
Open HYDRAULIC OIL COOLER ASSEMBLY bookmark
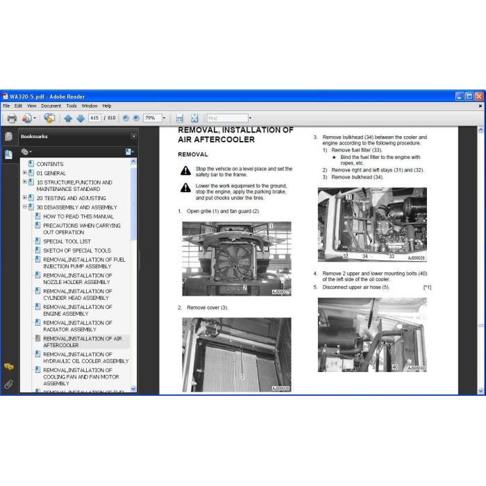(x=86, y=358)
